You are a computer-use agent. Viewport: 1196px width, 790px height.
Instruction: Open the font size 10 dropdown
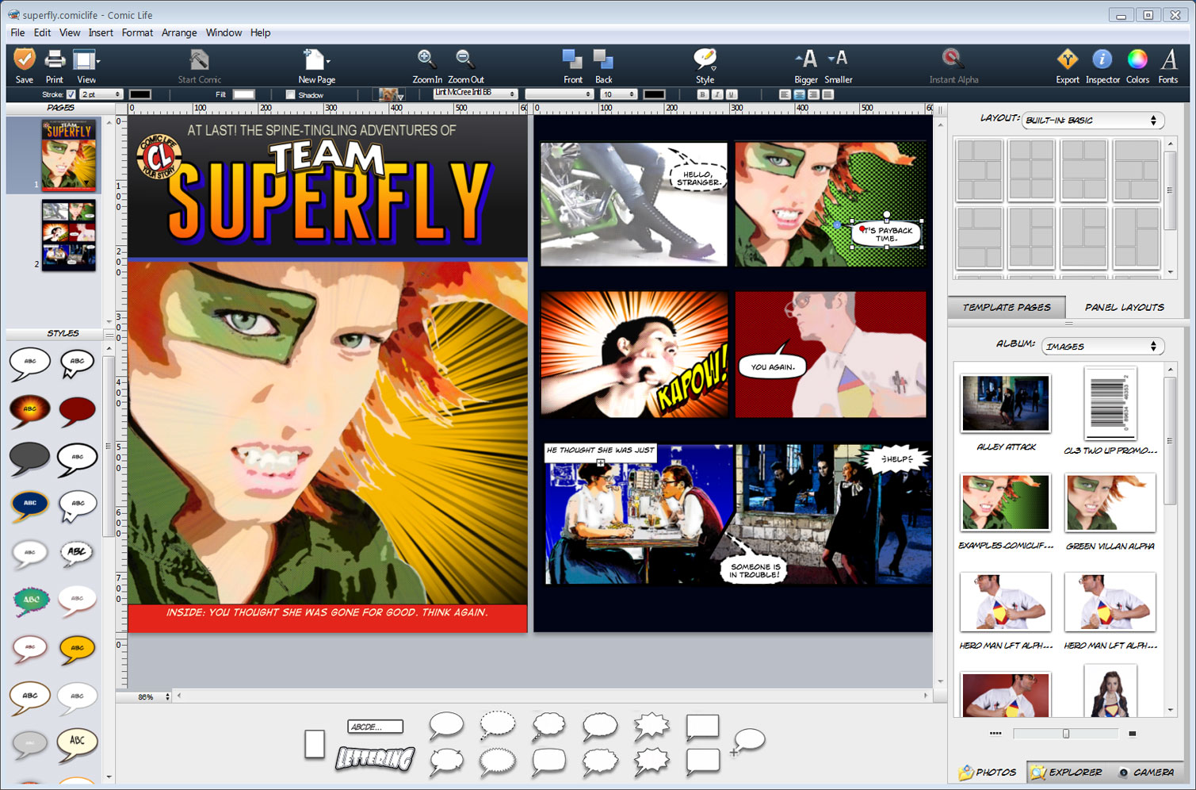[x=618, y=94]
